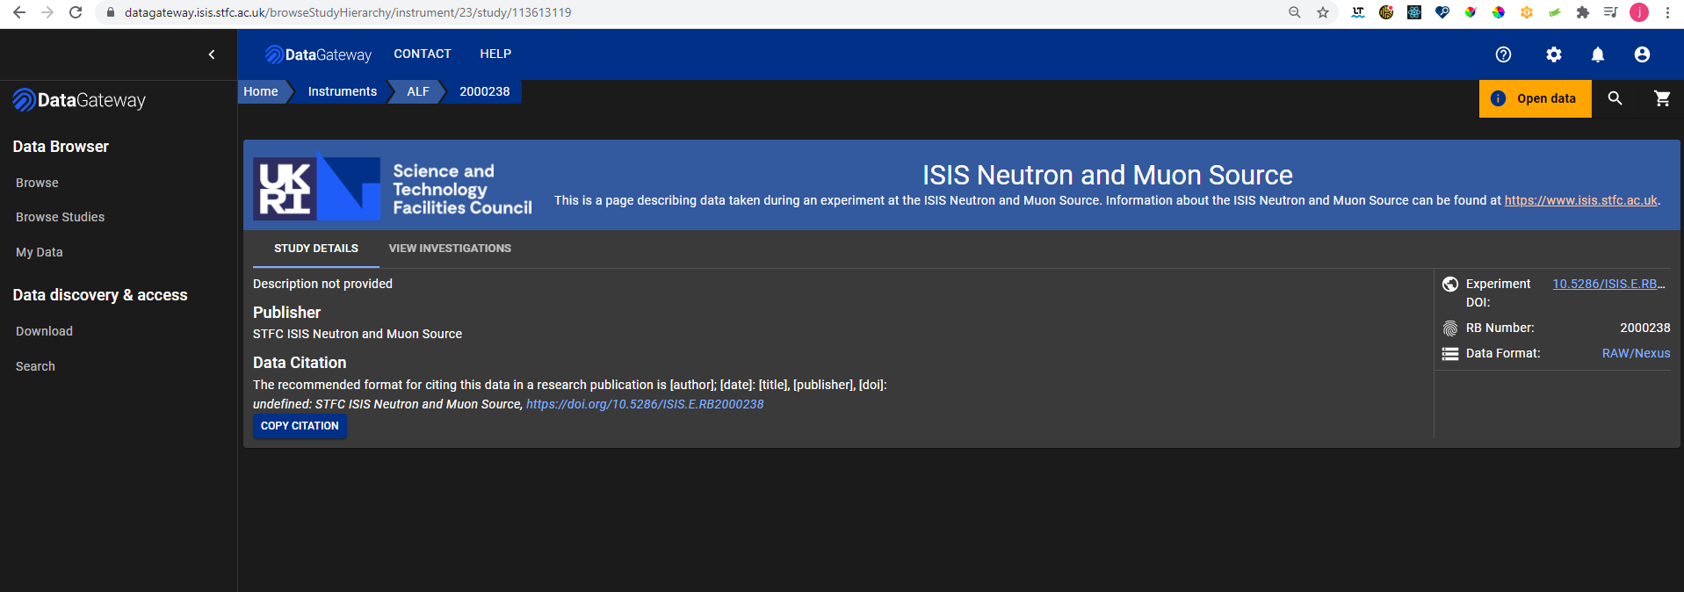Open the user account avatar icon
Screen dimensions: 1684x592
coord(1642,54)
